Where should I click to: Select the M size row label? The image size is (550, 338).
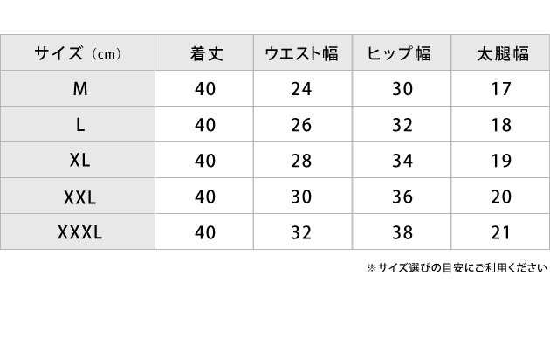click(78, 88)
